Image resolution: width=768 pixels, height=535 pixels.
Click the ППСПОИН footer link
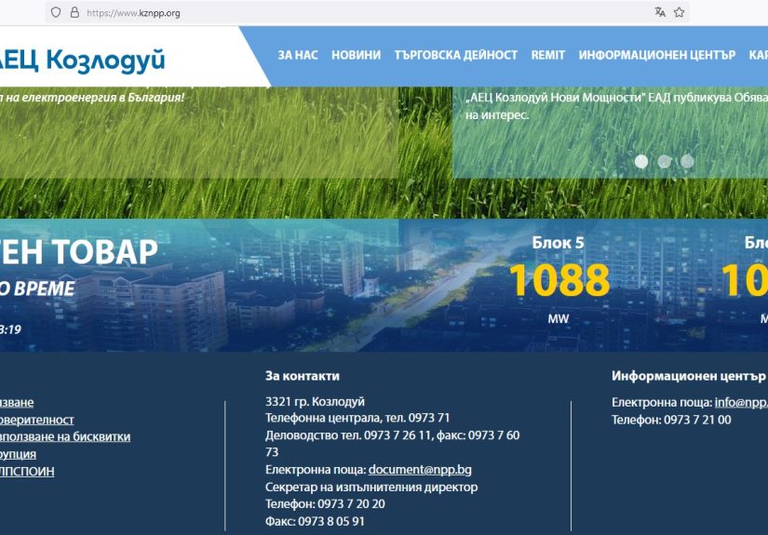point(26,472)
